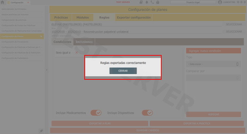Click EXPORTAR A PLAN button
This screenshot has height=134, width=247.
tap(100, 123)
